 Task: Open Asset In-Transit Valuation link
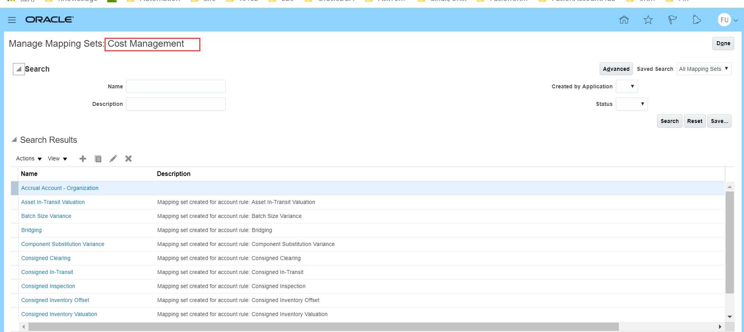53,202
